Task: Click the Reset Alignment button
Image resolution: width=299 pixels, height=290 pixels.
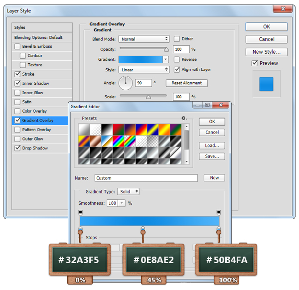Action: 187,83
